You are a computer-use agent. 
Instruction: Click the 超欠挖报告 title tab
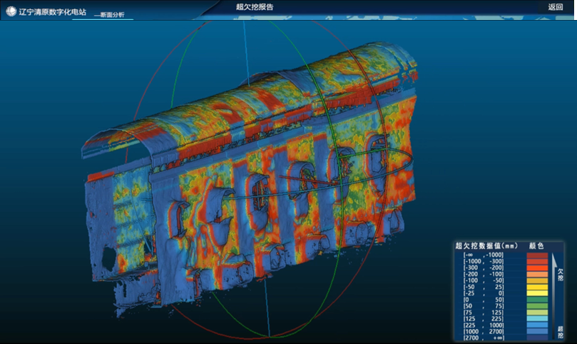254,6
